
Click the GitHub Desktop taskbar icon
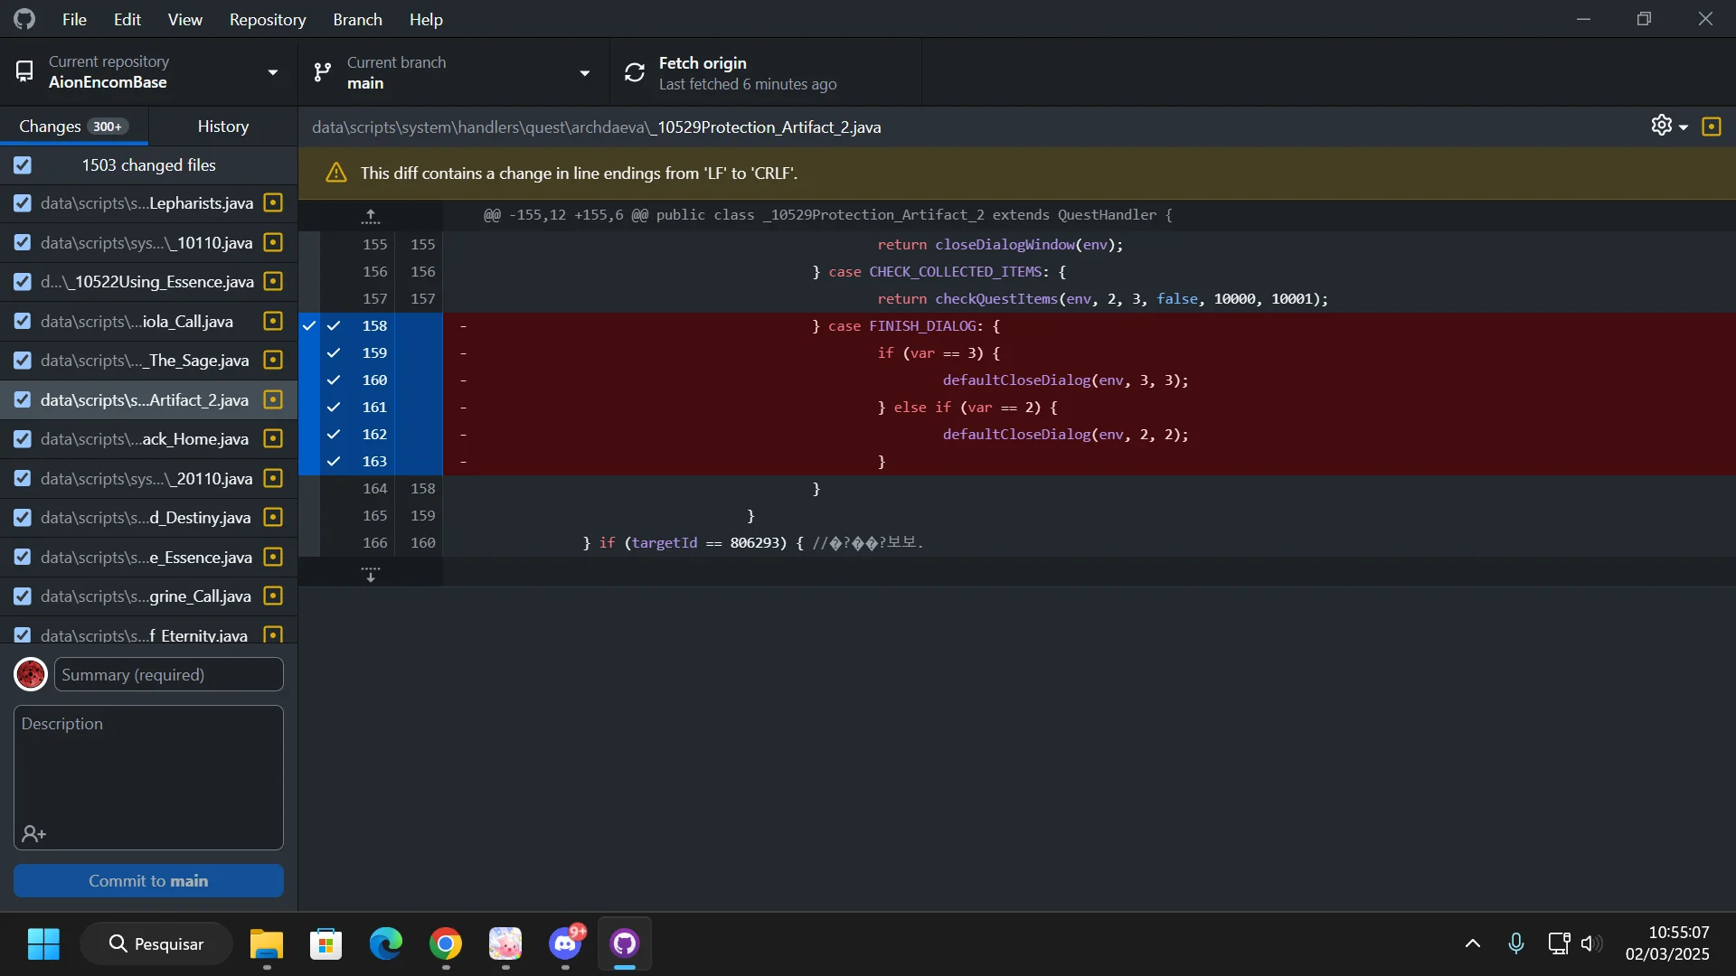pos(625,943)
